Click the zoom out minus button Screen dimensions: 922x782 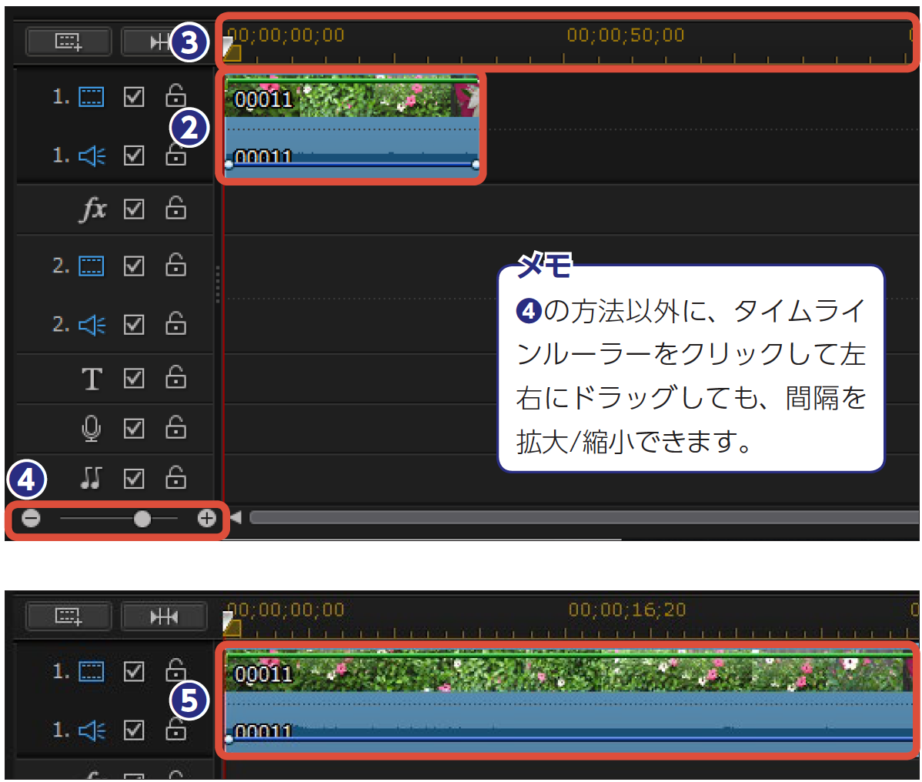coord(31,519)
